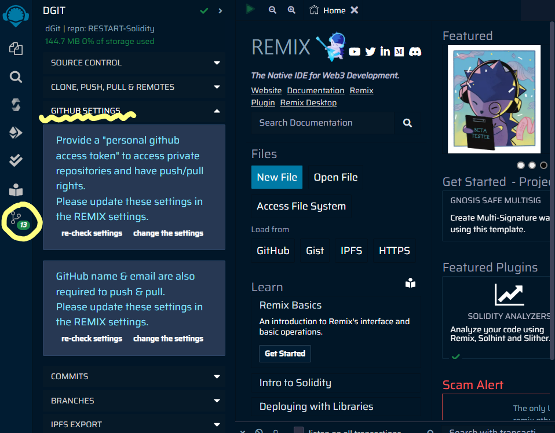Click the documentation search magnifier button
The width and height of the screenshot is (555, 433).
(x=407, y=123)
